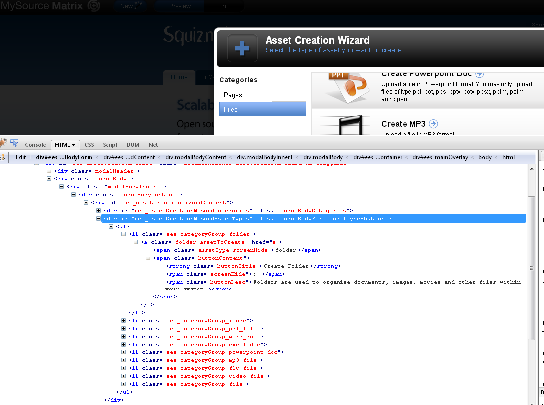Click the blue plus wizard icon
Screen dimensions: 544x405
242,48
